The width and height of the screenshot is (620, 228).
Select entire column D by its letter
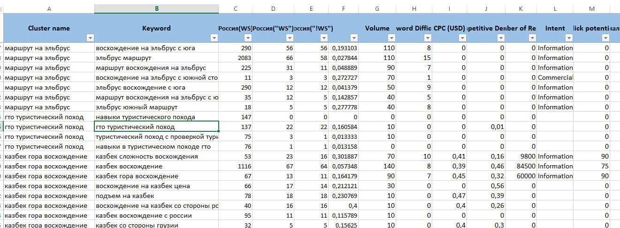[x=273, y=8]
